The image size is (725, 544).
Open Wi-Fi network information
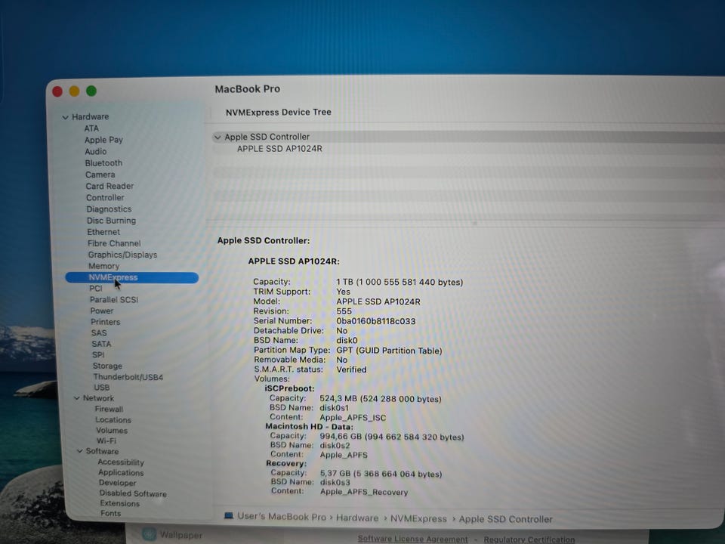pos(106,440)
